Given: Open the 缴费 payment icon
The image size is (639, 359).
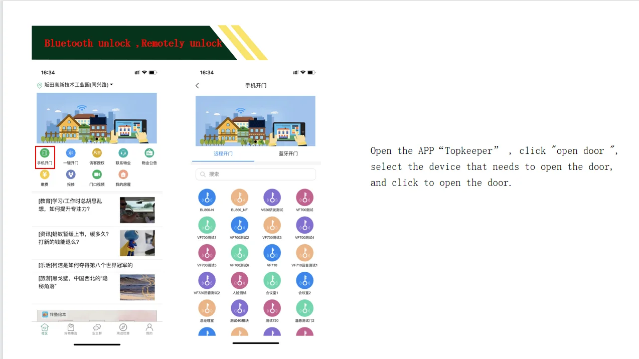Looking at the screenshot, I should 45,174.
